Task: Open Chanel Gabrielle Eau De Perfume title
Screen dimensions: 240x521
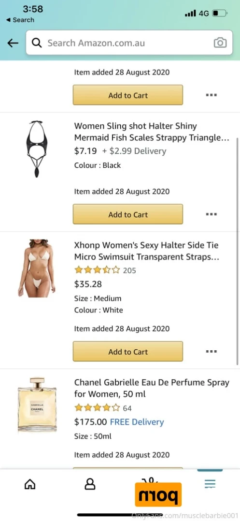Action: click(152, 388)
